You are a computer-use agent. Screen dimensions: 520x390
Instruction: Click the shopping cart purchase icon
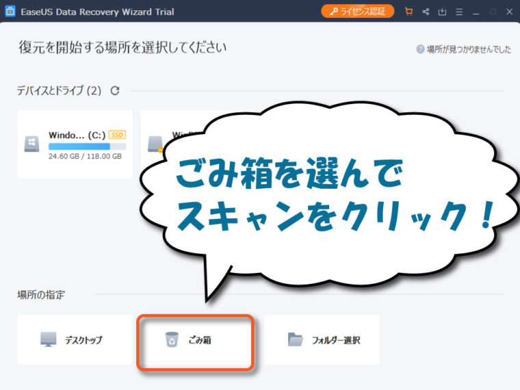tap(408, 12)
